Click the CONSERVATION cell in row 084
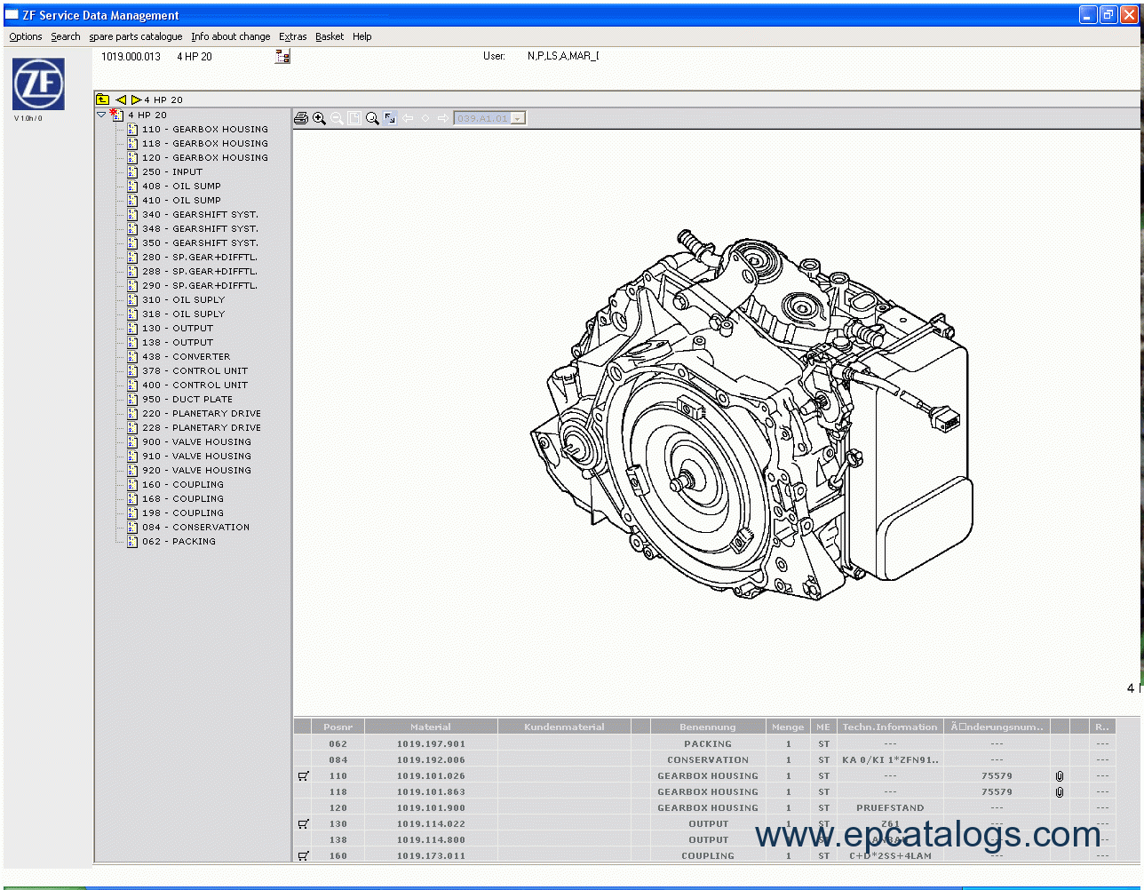This screenshot has width=1144, height=890. click(x=708, y=760)
